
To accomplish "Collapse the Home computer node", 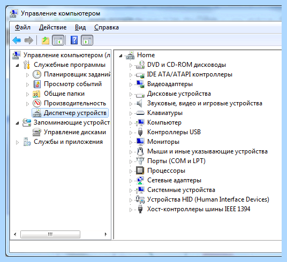I will [x=120, y=56].
